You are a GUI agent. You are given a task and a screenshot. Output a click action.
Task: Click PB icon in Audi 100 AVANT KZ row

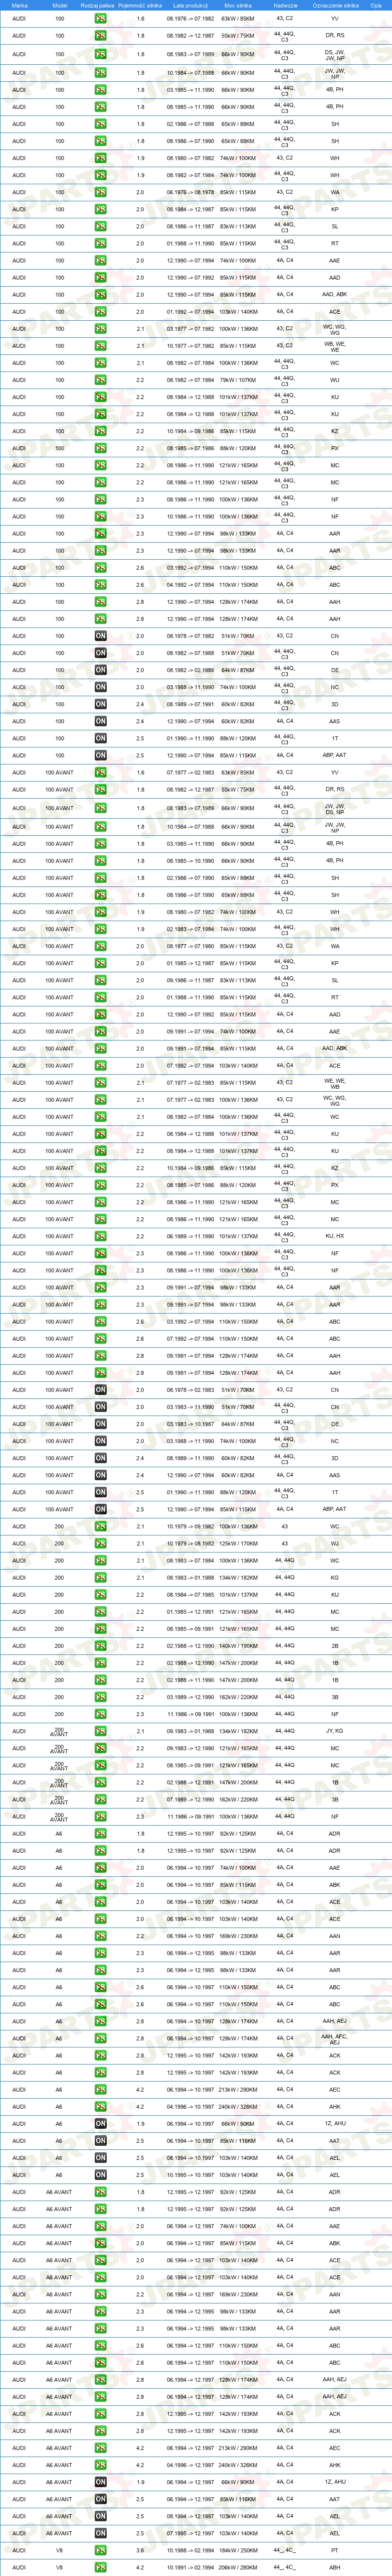tap(101, 1168)
